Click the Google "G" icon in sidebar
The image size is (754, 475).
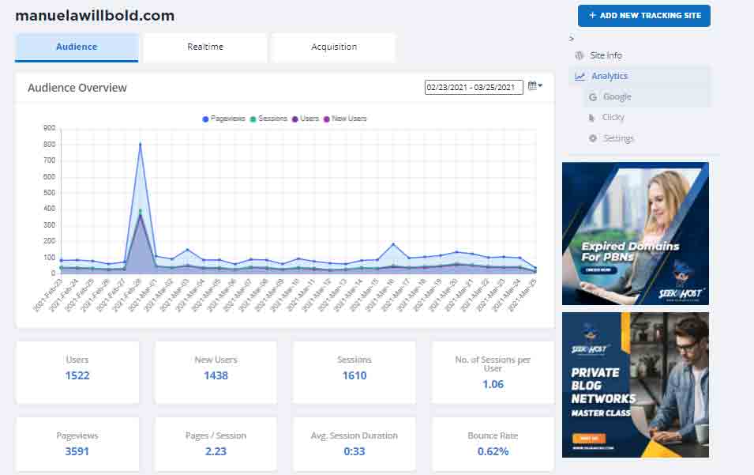(593, 96)
